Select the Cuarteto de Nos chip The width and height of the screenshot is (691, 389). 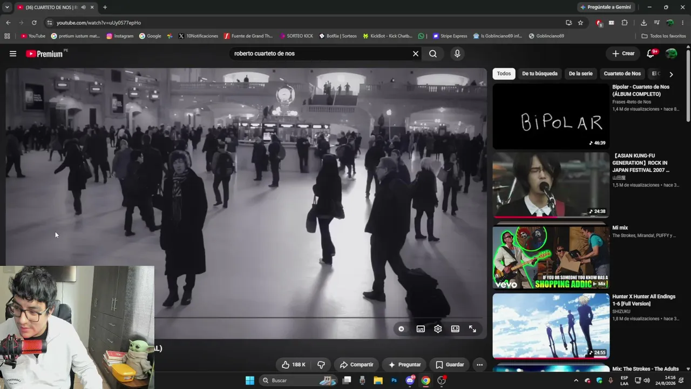click(622, 73)
